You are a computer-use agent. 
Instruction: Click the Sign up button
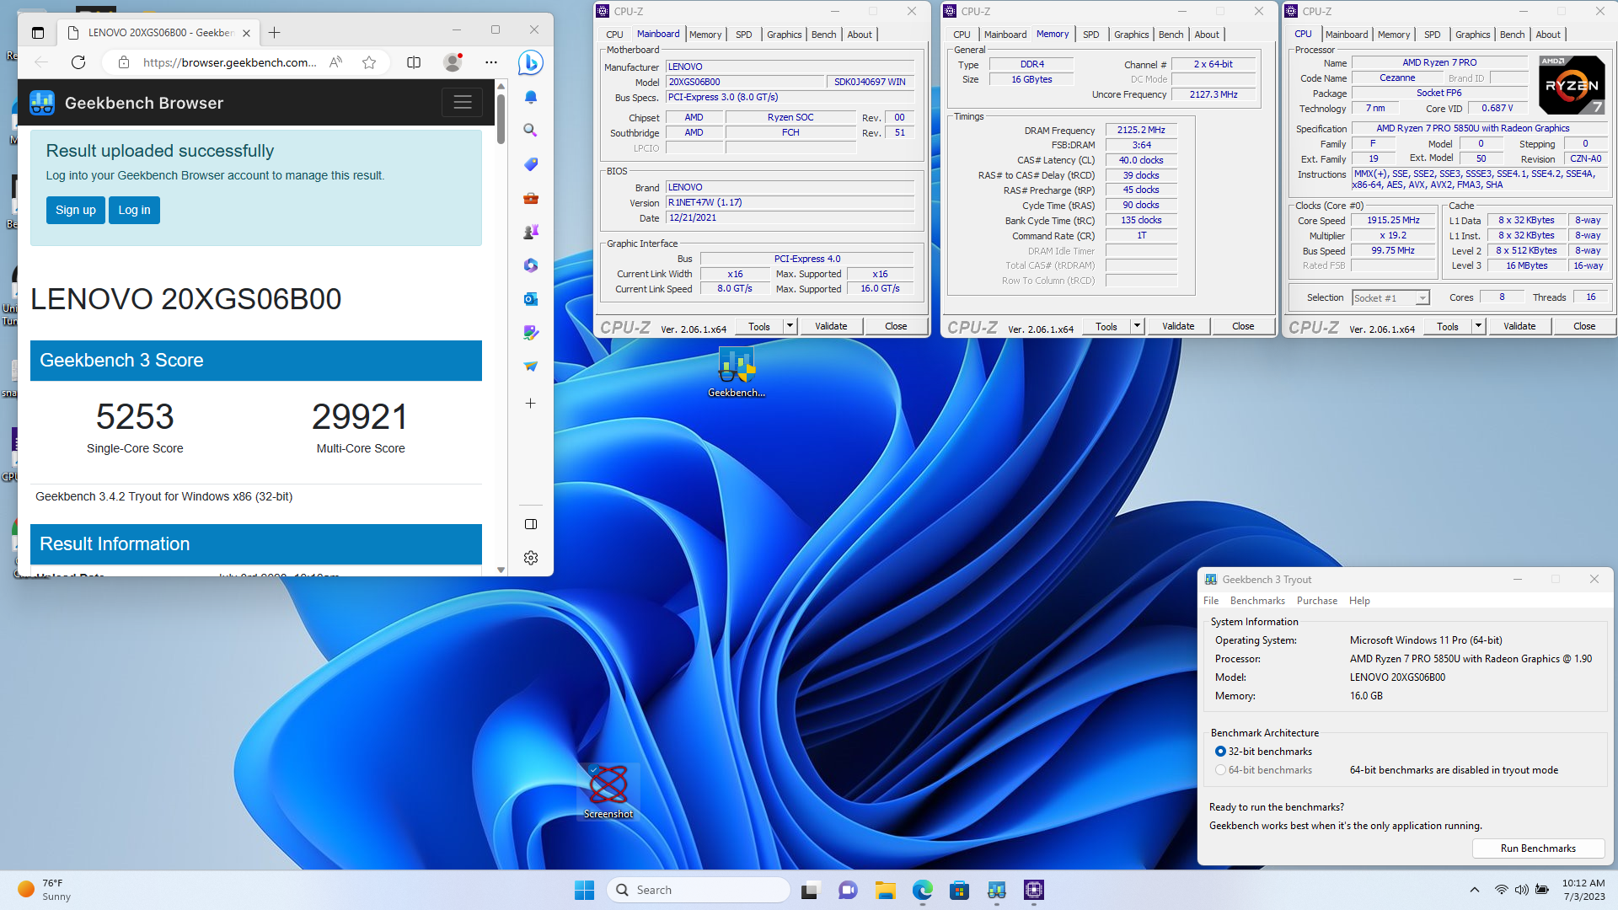click(x=76, y=210)
